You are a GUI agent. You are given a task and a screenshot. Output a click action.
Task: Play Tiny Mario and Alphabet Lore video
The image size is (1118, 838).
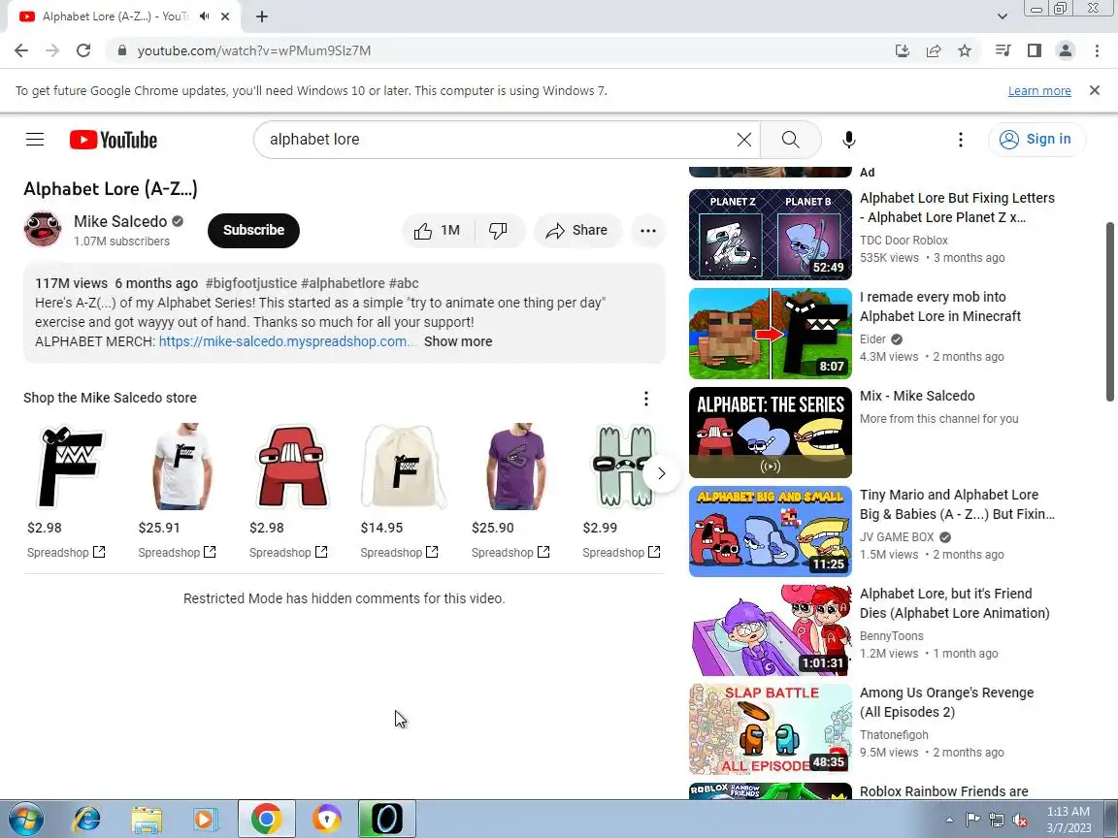point(770,532)
